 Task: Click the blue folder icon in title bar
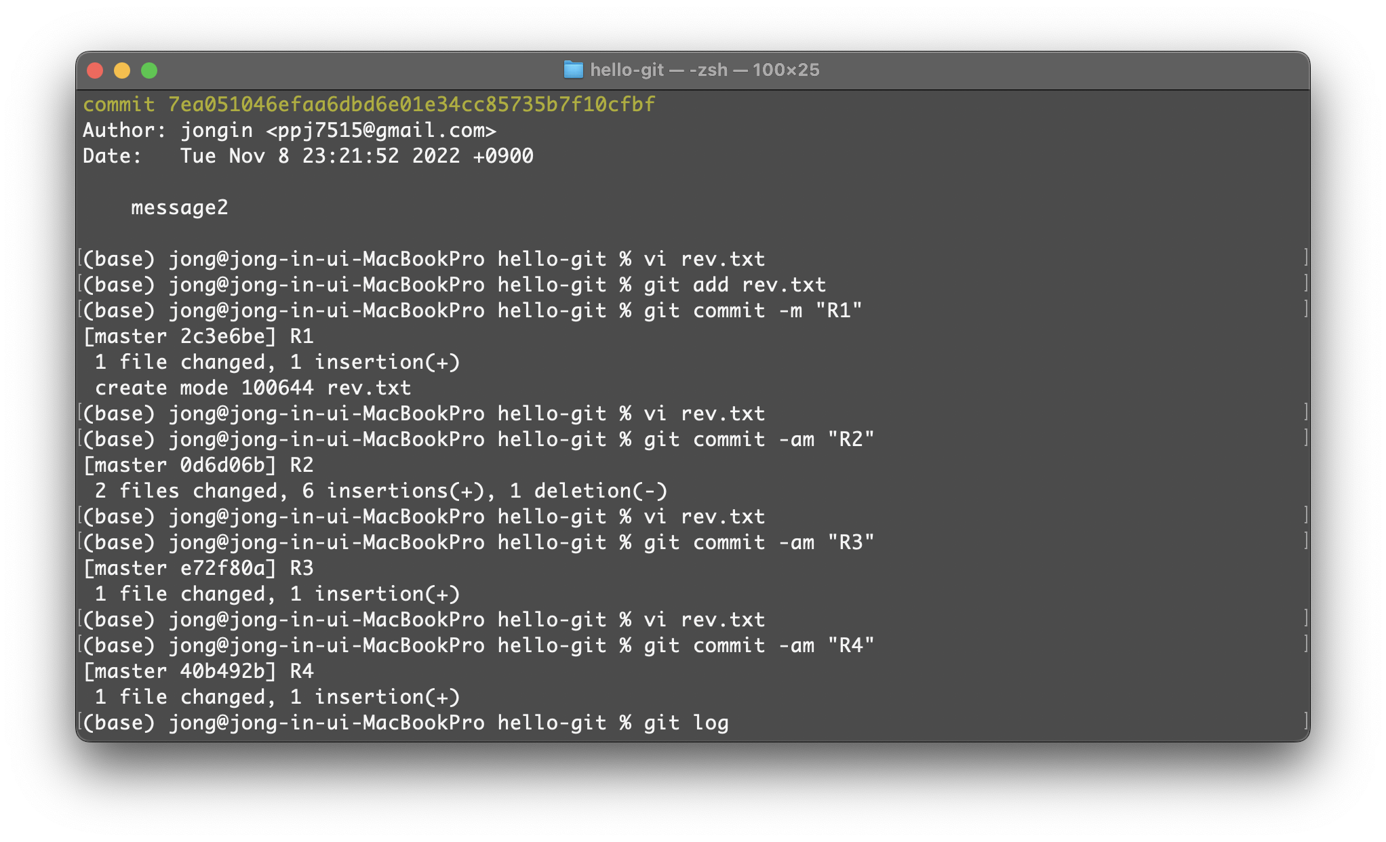[573, 70]
